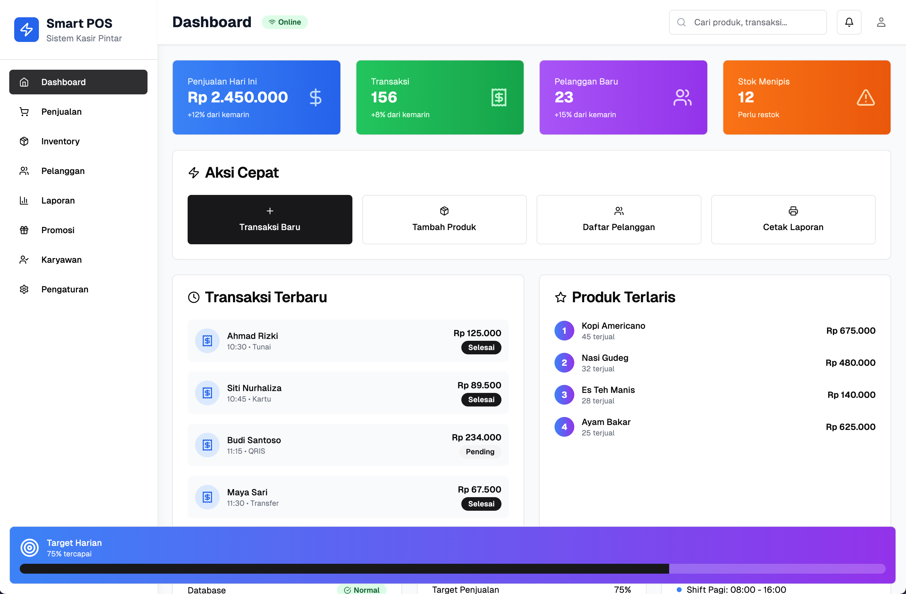Click receipt icon of Maya Sari transaction
The width and height of the screenshot is (906, 594).
click(x=207, y=497)
